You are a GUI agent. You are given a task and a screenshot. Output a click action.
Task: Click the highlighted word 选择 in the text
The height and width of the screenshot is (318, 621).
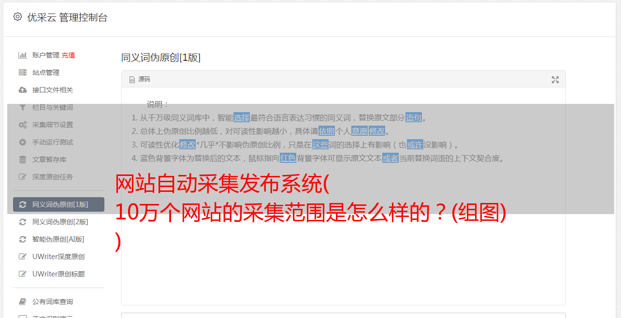242,117
